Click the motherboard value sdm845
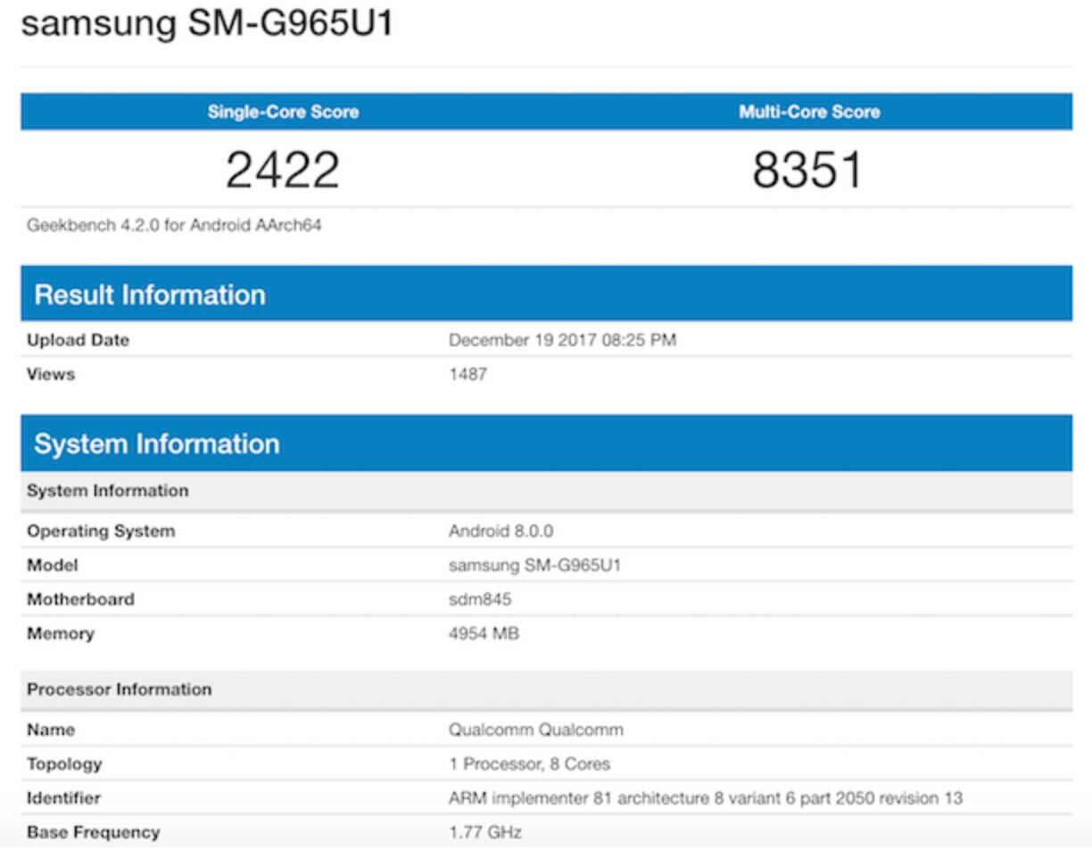The width and height of the screenshot is (1092, 851). click(480, 599)
